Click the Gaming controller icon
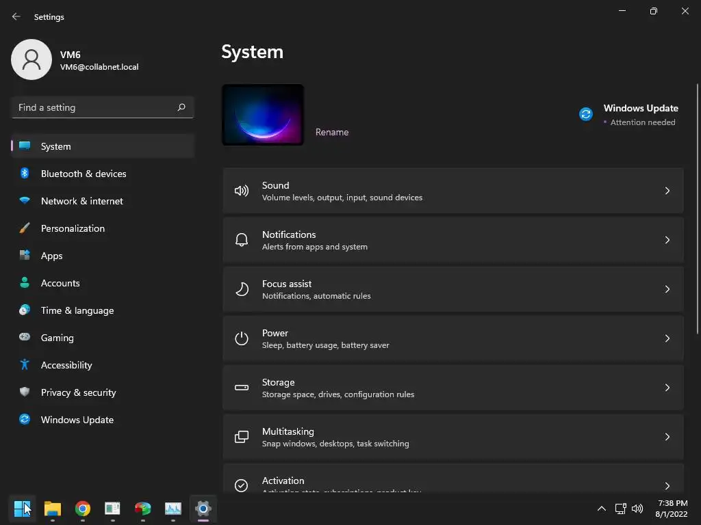The height and width of the screenshot is (525, 701). point(25,337)
